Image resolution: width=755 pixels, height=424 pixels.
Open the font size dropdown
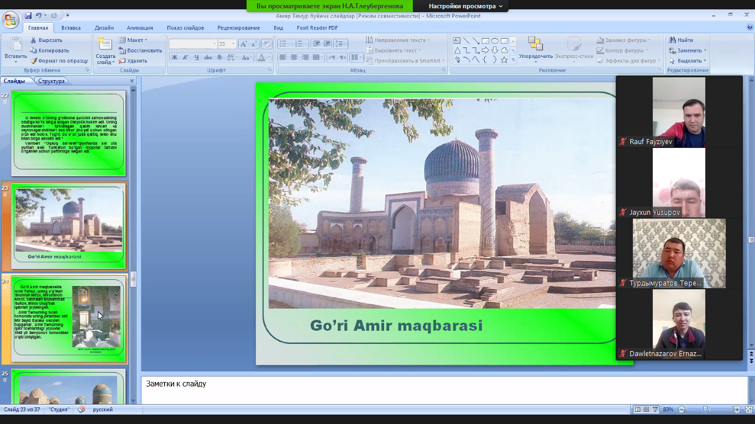[x=232, y=42]
